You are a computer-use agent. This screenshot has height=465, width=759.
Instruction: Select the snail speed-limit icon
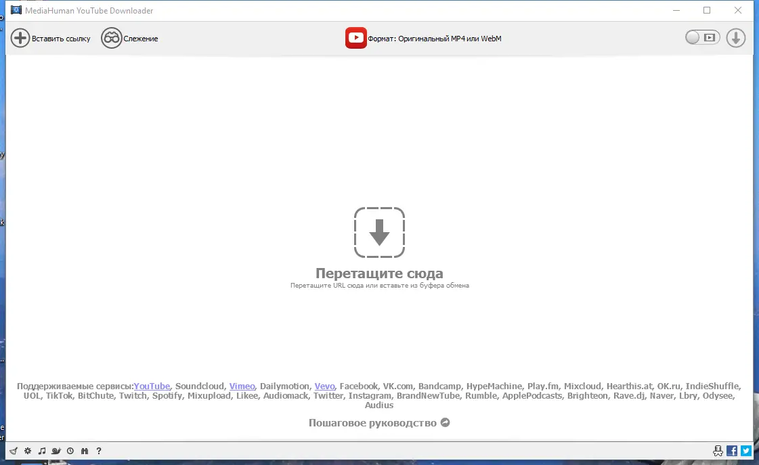56,451
